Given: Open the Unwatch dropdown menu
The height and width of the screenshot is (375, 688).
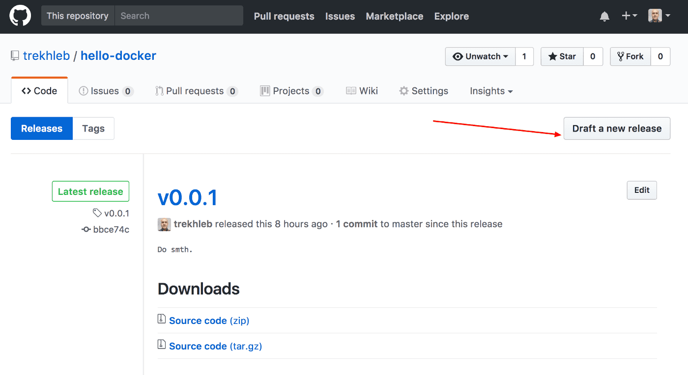Looking at the screenshot, I should coord(480,56).
